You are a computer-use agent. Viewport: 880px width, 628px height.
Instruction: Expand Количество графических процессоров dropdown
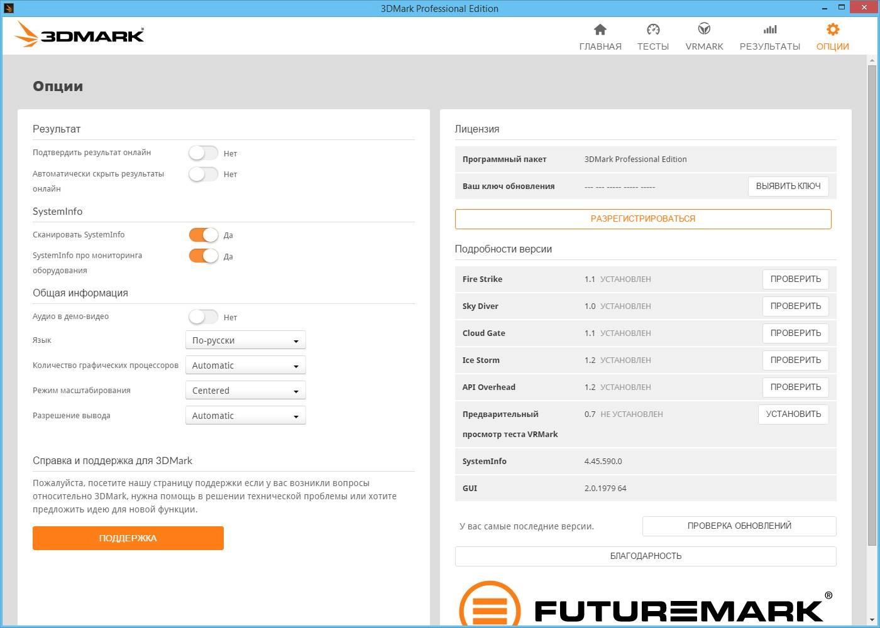click(245, 365)
